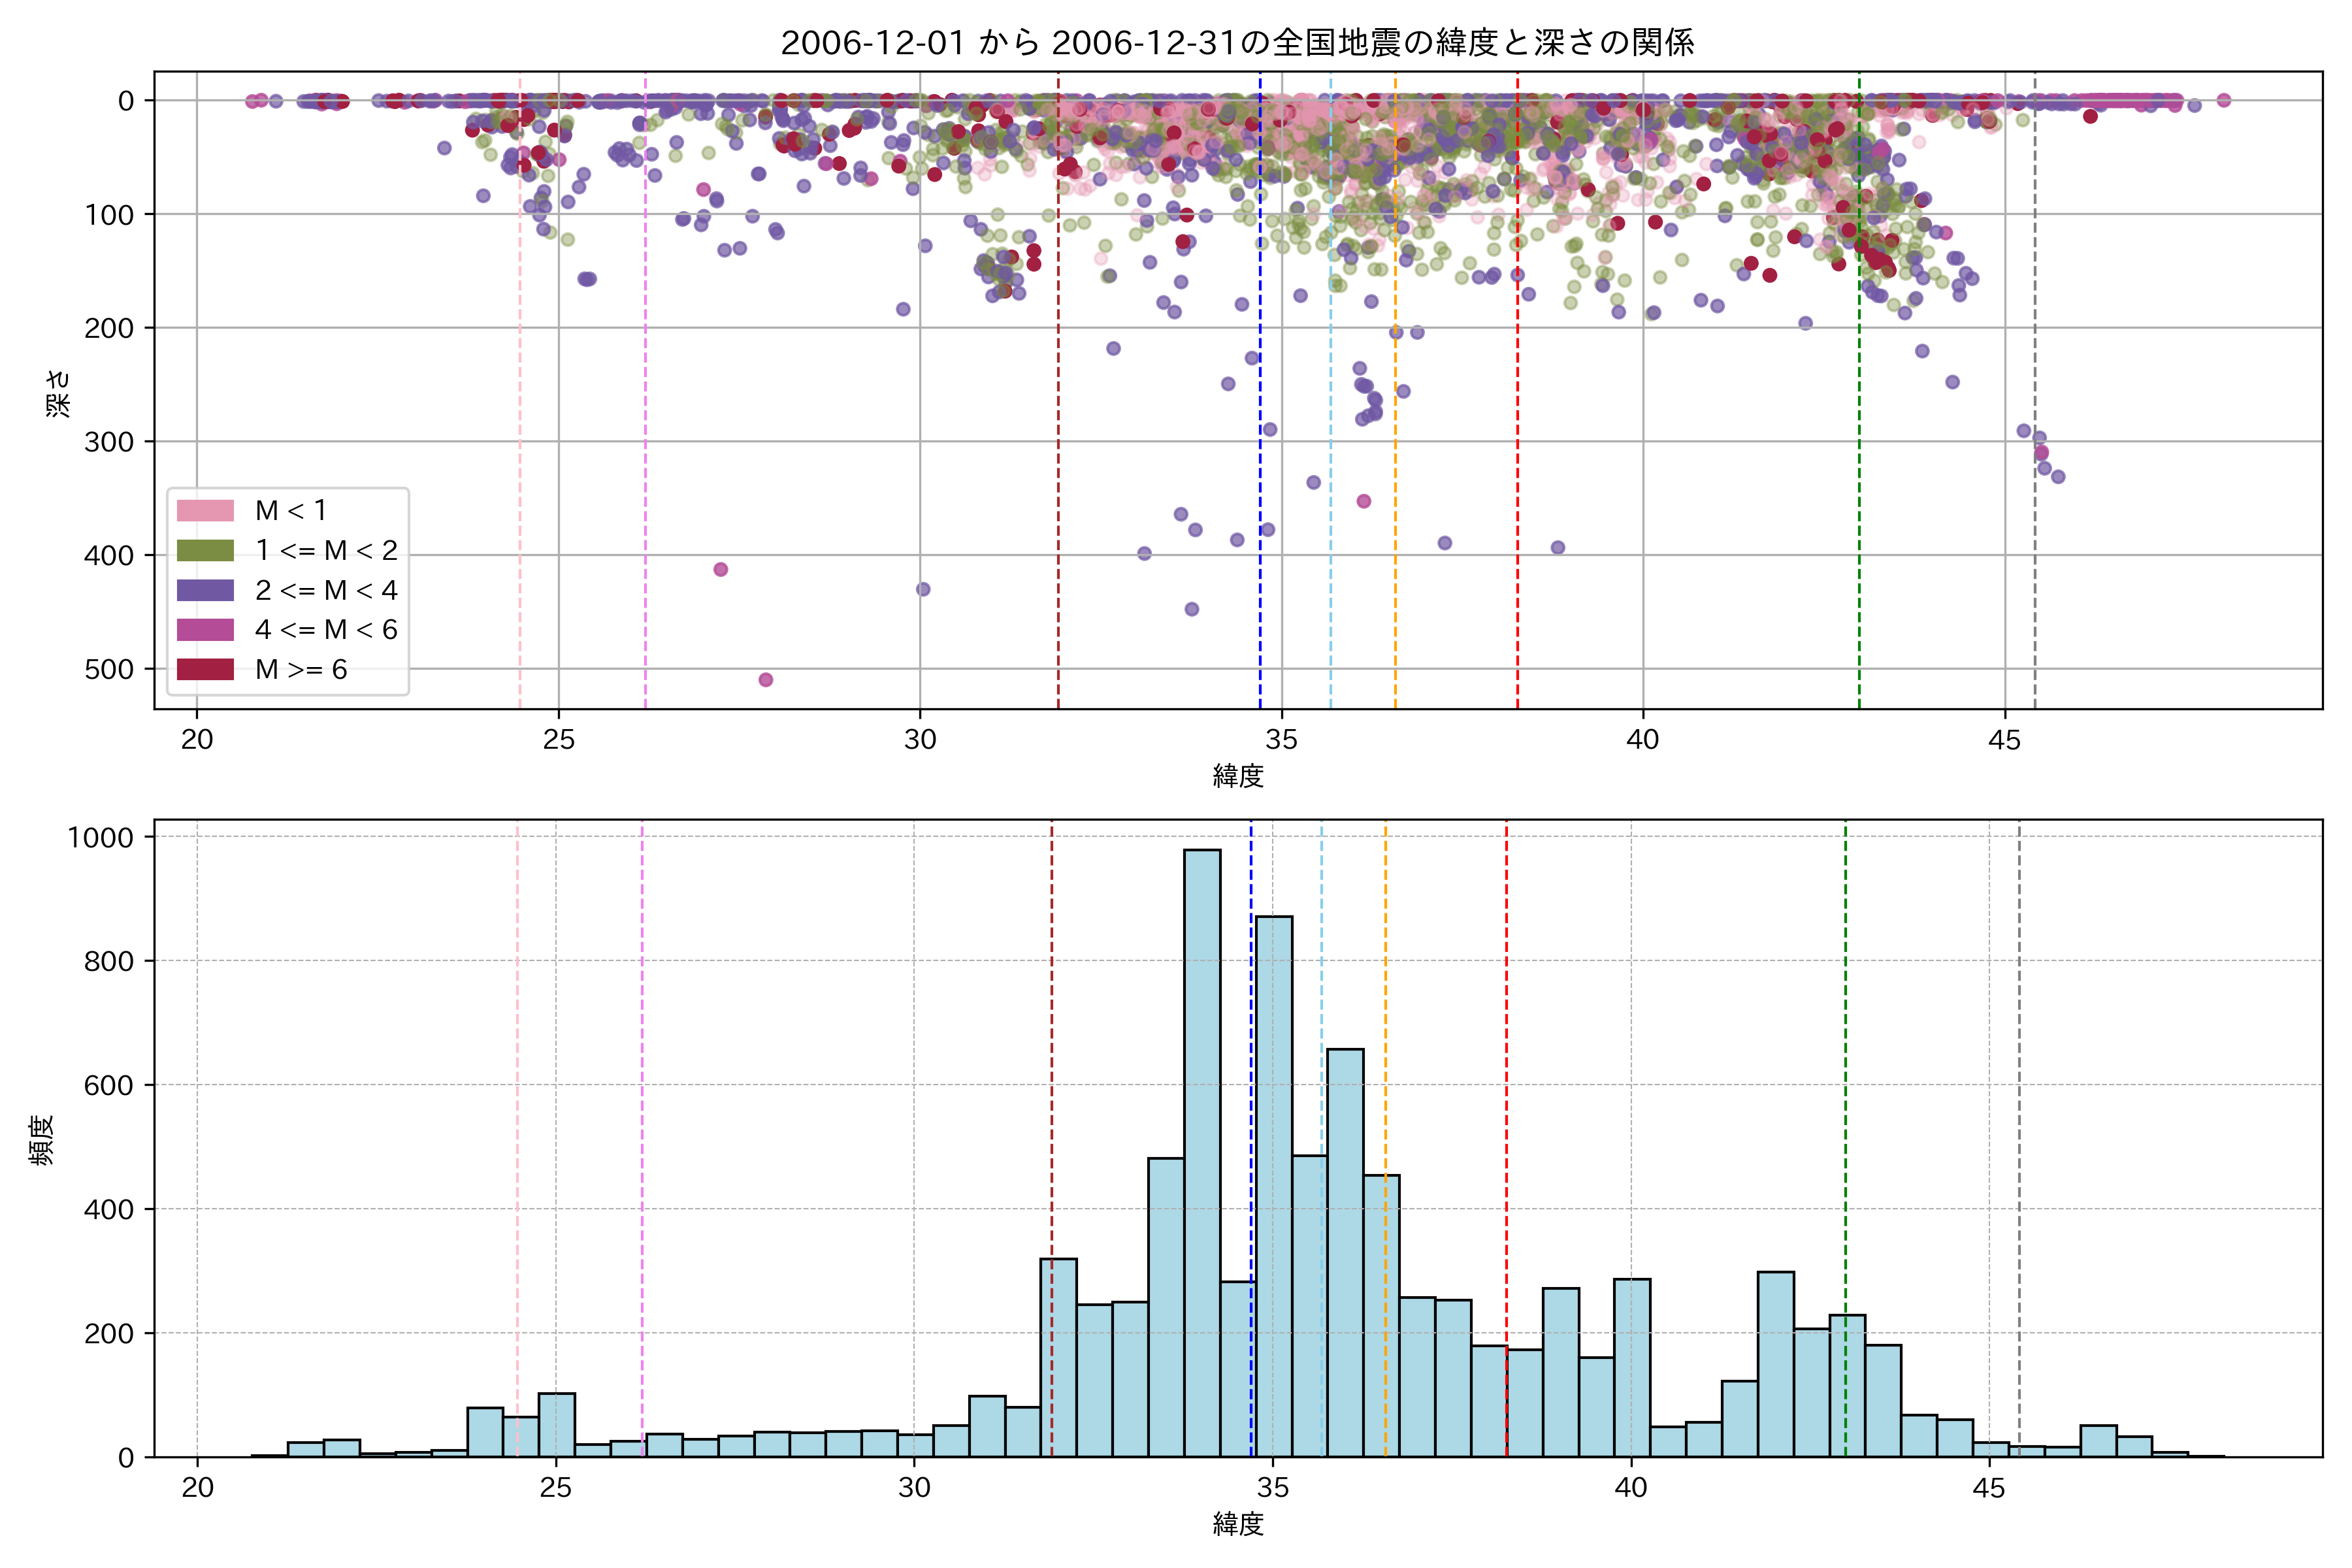2352x1568 pixels.
Task: Click the second-tallest histogram bar just past 35
Action: coord(1274,1185)
